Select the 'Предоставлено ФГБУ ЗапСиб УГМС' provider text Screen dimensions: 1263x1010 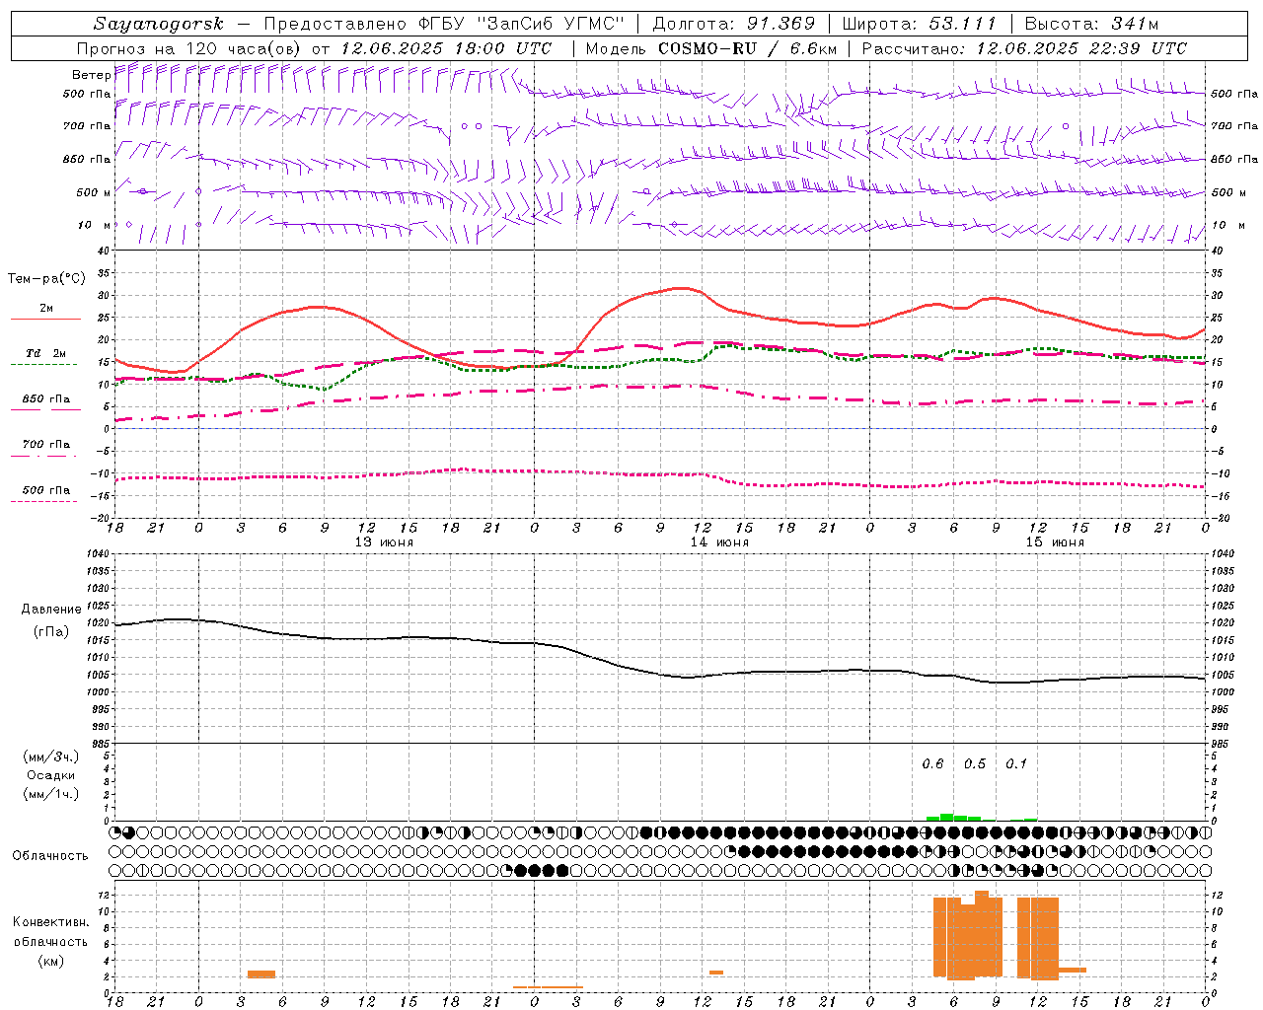pyautogui.click(x=445, y=24)
